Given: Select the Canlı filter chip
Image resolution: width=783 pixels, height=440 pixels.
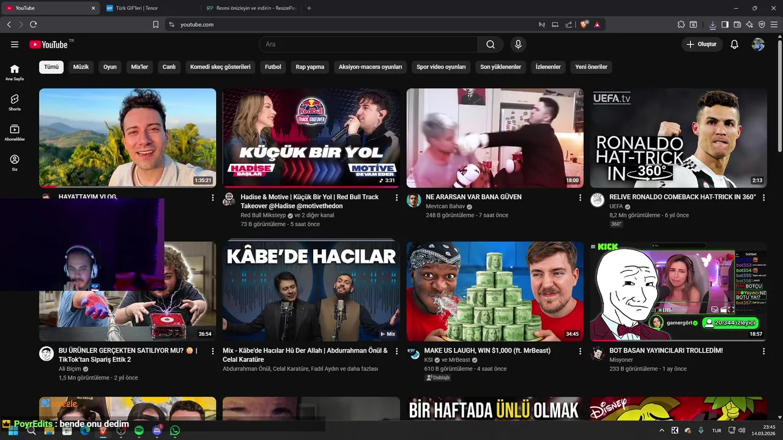Looking at the screenshot, I should pos(169,67).
